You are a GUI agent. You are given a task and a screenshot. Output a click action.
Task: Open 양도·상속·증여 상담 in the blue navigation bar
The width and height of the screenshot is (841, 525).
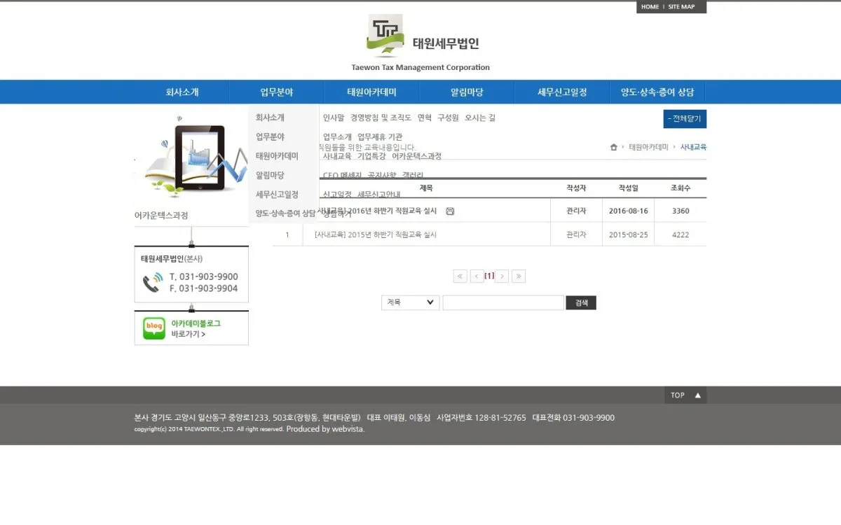point(657,92)
